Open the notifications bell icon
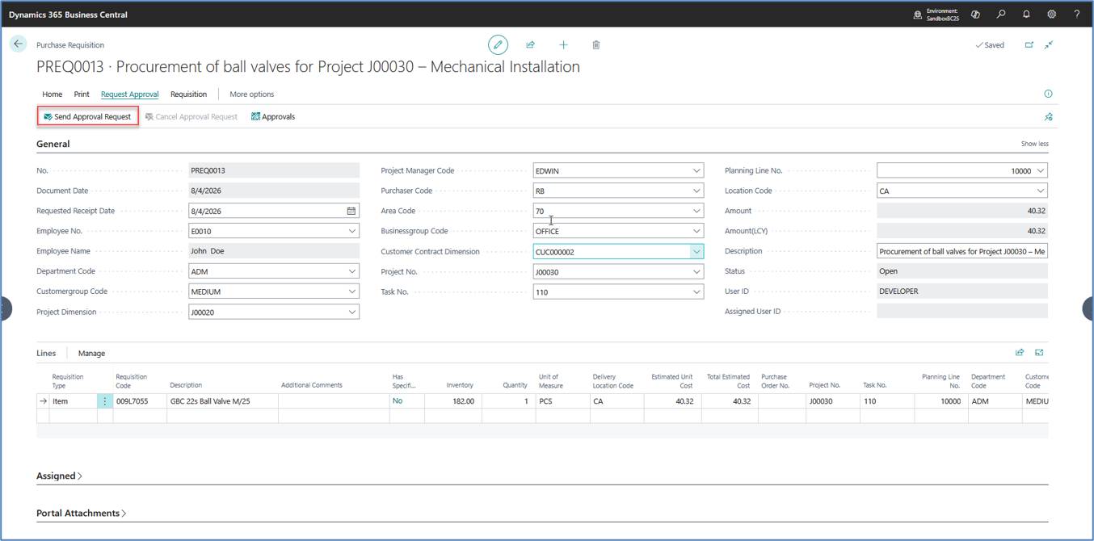 click(1026, 14)
